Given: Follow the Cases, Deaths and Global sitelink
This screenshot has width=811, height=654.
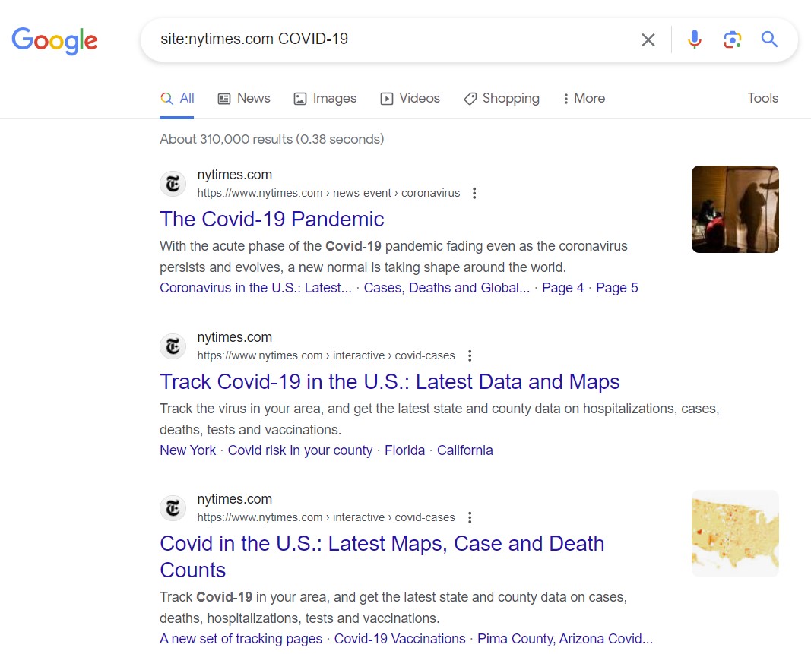Looking at the screenshot, I should pyautogui.click(x=447, y=288).
